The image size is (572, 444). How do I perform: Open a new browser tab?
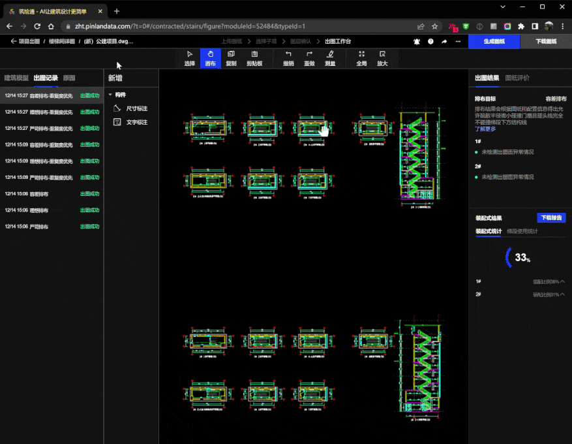(117, 11)
